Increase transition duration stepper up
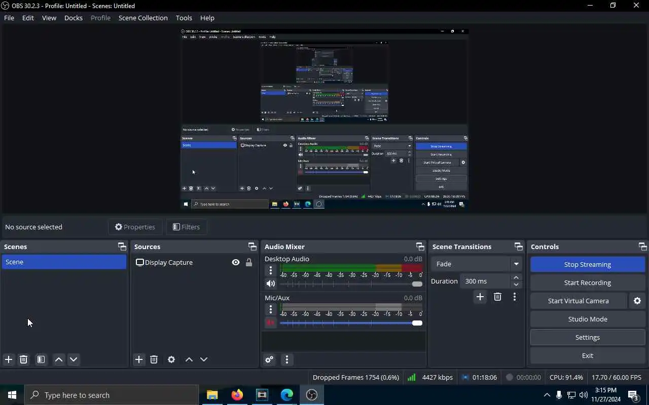The height and width of the screenshot is (405, 649). 516,277
